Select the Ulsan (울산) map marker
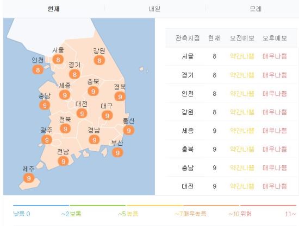Screen dimensions: 299x226 (x=129, y=130)
